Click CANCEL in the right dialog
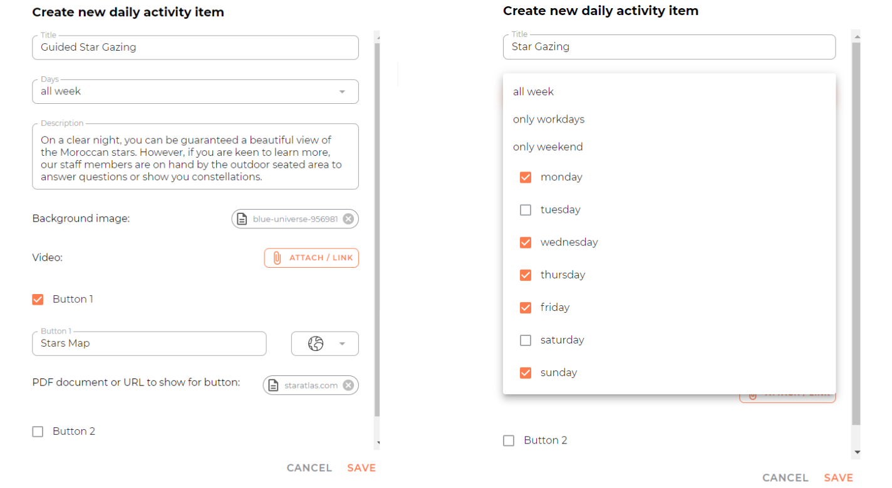 pos(786,477)
